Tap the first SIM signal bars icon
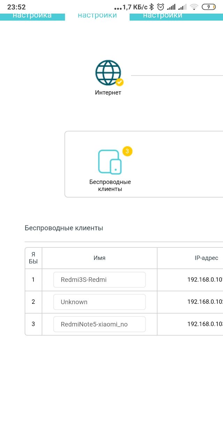Screen dimensions: 223x446 coord(171,7)
